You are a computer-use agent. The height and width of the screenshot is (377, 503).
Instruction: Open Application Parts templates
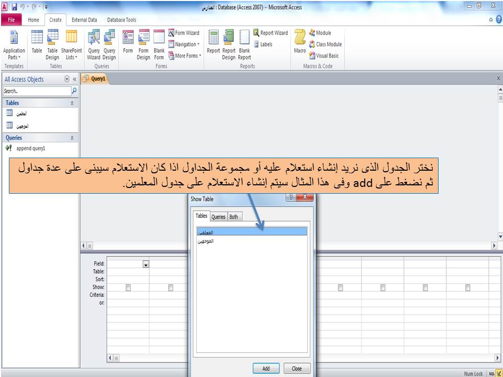[x=14, y=45]
